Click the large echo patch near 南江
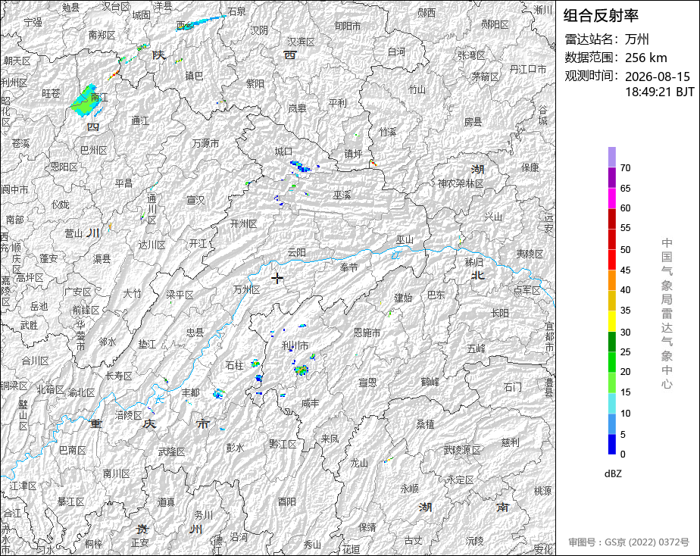The image size is (700, 556). click(86, 101)
